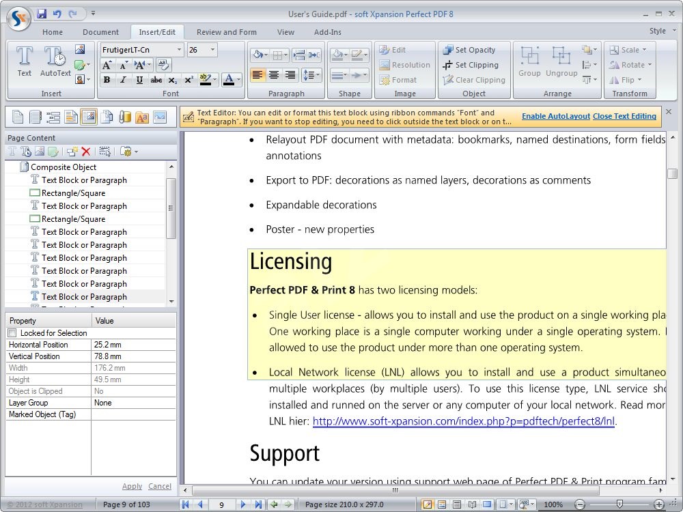Increase font size with grow font button
The width and height of the screenshot is (683, 512).
click(107, 66)
